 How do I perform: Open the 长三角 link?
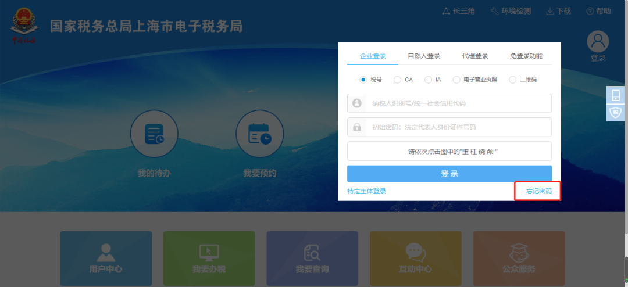[458, 11]
